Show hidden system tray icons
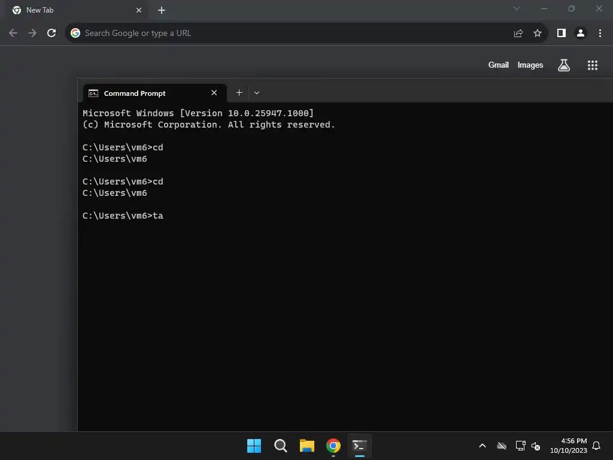The width and height of the screenshot is (613, 460). tap(482, 446)
